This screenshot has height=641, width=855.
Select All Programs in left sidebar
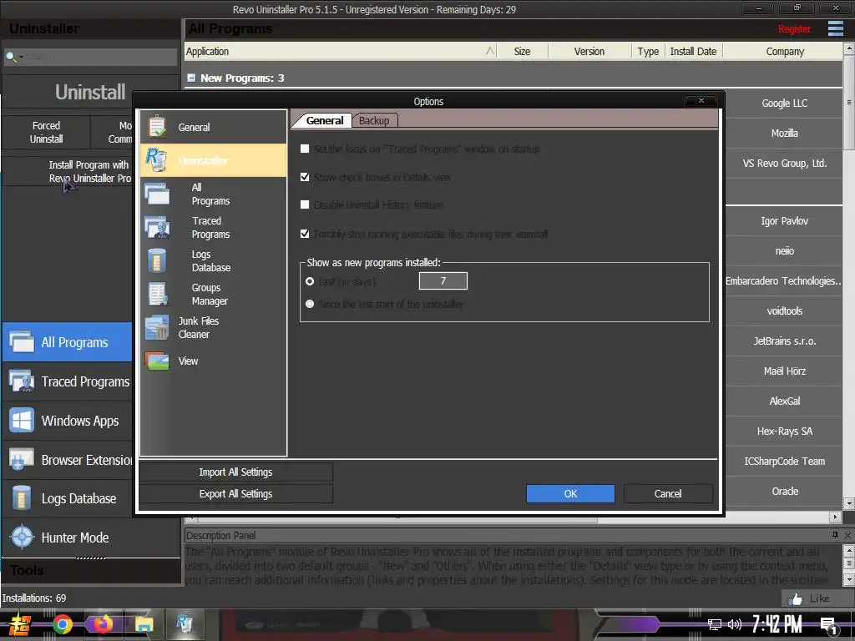[67, 341]
